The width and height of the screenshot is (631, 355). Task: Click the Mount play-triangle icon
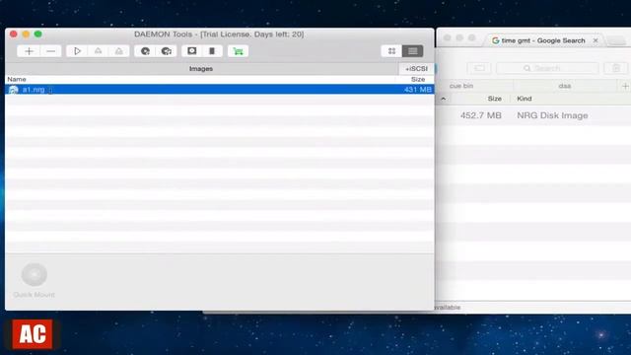coord(77,51)
